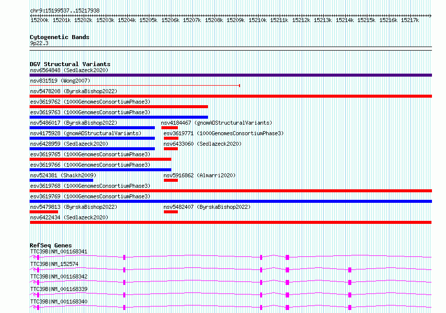
Task: Open nsv5916862 (Almarri2020) label
Action: point(199,175)
